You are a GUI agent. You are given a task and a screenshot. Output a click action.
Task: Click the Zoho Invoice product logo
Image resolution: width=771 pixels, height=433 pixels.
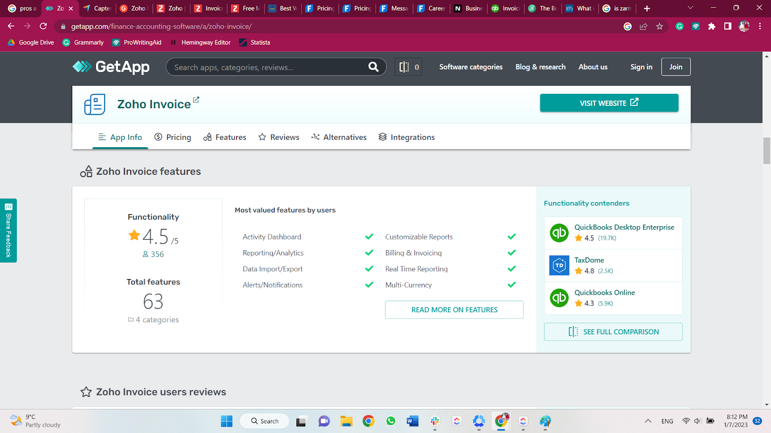tap(94, 104)
